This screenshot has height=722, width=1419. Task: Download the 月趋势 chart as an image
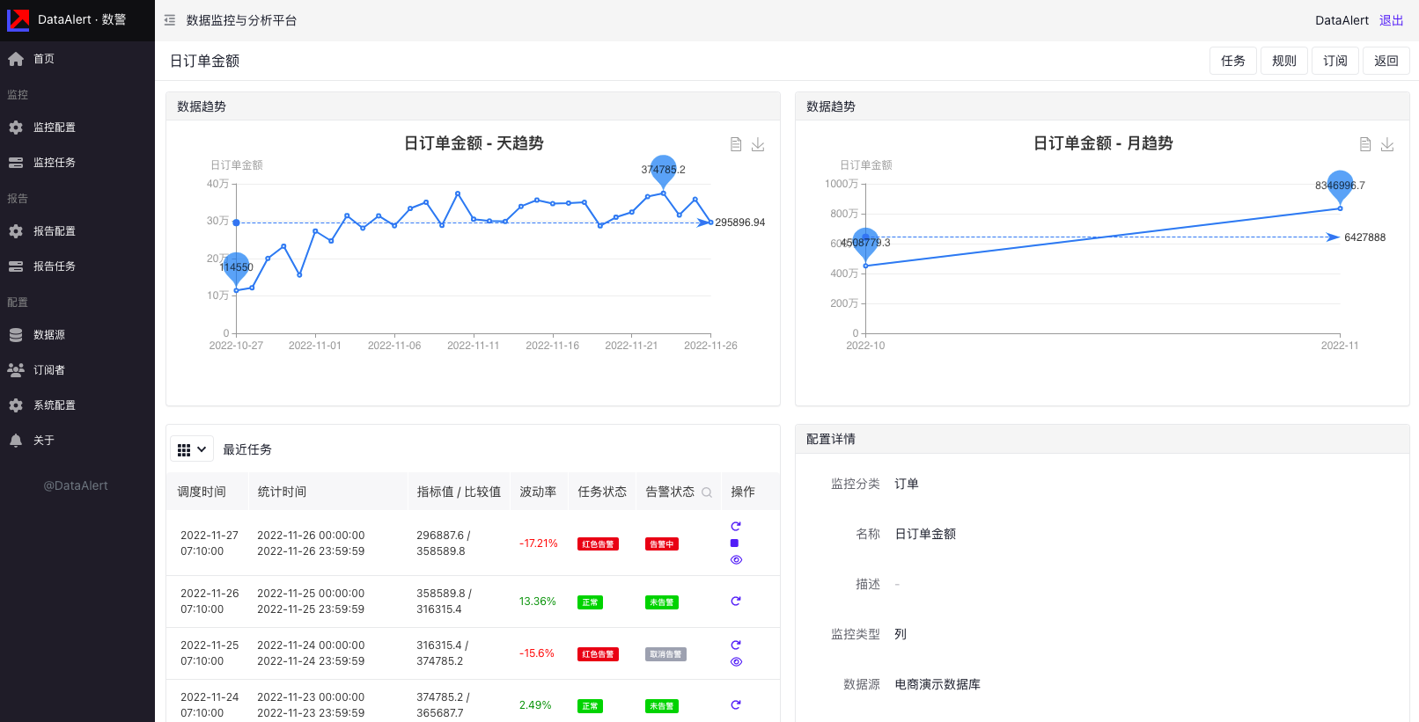[1387, 144]
